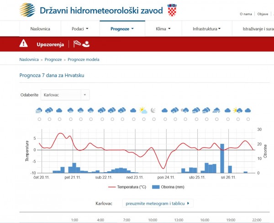Screen dimensions: 274x223
Task: Select the rain and snow mix cloud icon
Action: pyautogui.click(x=216, y=110)
